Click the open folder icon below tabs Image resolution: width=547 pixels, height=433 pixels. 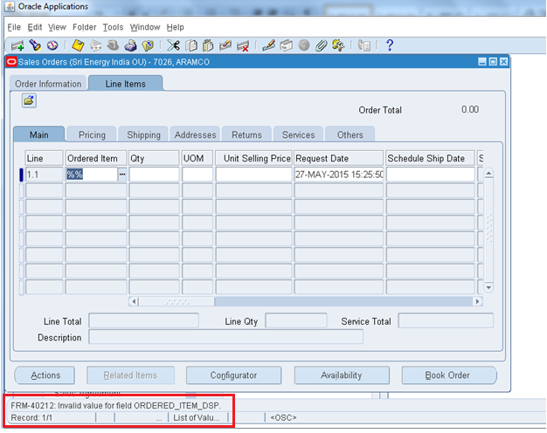tap(29, 100)
